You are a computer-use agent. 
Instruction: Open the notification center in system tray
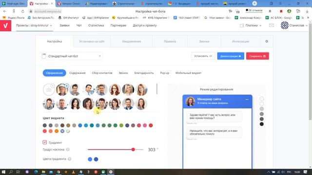point(306,172)
